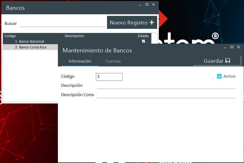Uncheck the Activo checkbox
The width and height of the screenshot is (244, 163).
(x=219, y=76)
